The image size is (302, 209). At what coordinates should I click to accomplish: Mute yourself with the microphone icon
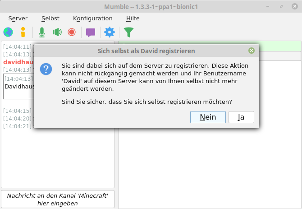click(42, 32)
